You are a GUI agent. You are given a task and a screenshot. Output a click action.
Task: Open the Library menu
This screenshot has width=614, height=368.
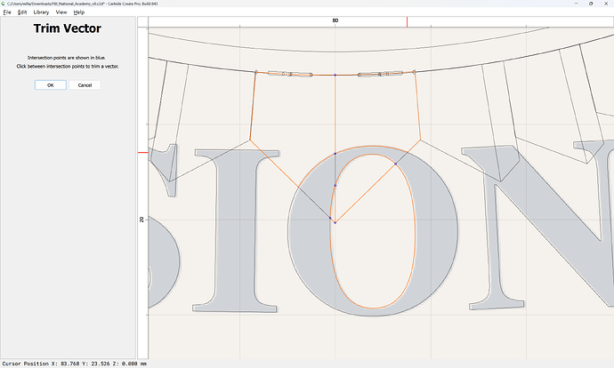point(41,12)
